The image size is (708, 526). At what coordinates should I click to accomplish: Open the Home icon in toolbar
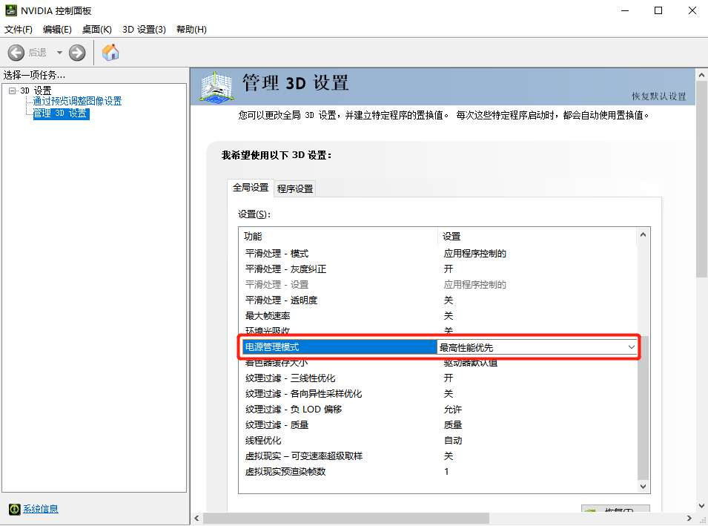tap(110, 53)
